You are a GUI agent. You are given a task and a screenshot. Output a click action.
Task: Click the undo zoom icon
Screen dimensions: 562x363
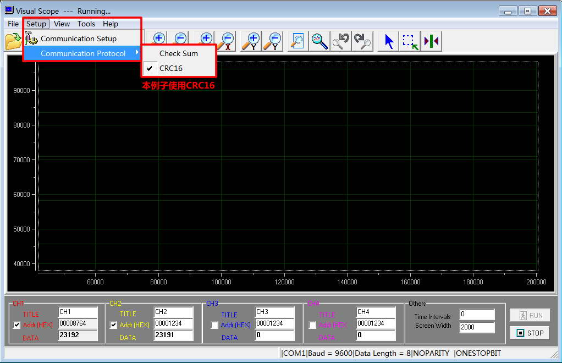pyautogui.click(x=341, y=41)
